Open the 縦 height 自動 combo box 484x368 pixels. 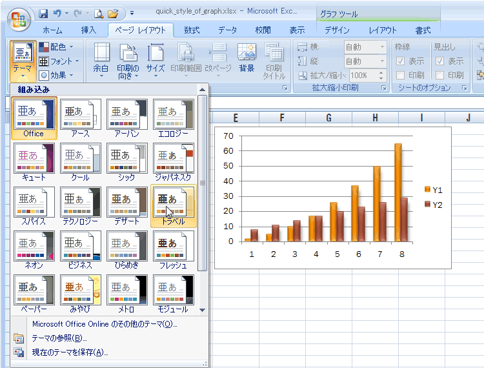(365, 61)
